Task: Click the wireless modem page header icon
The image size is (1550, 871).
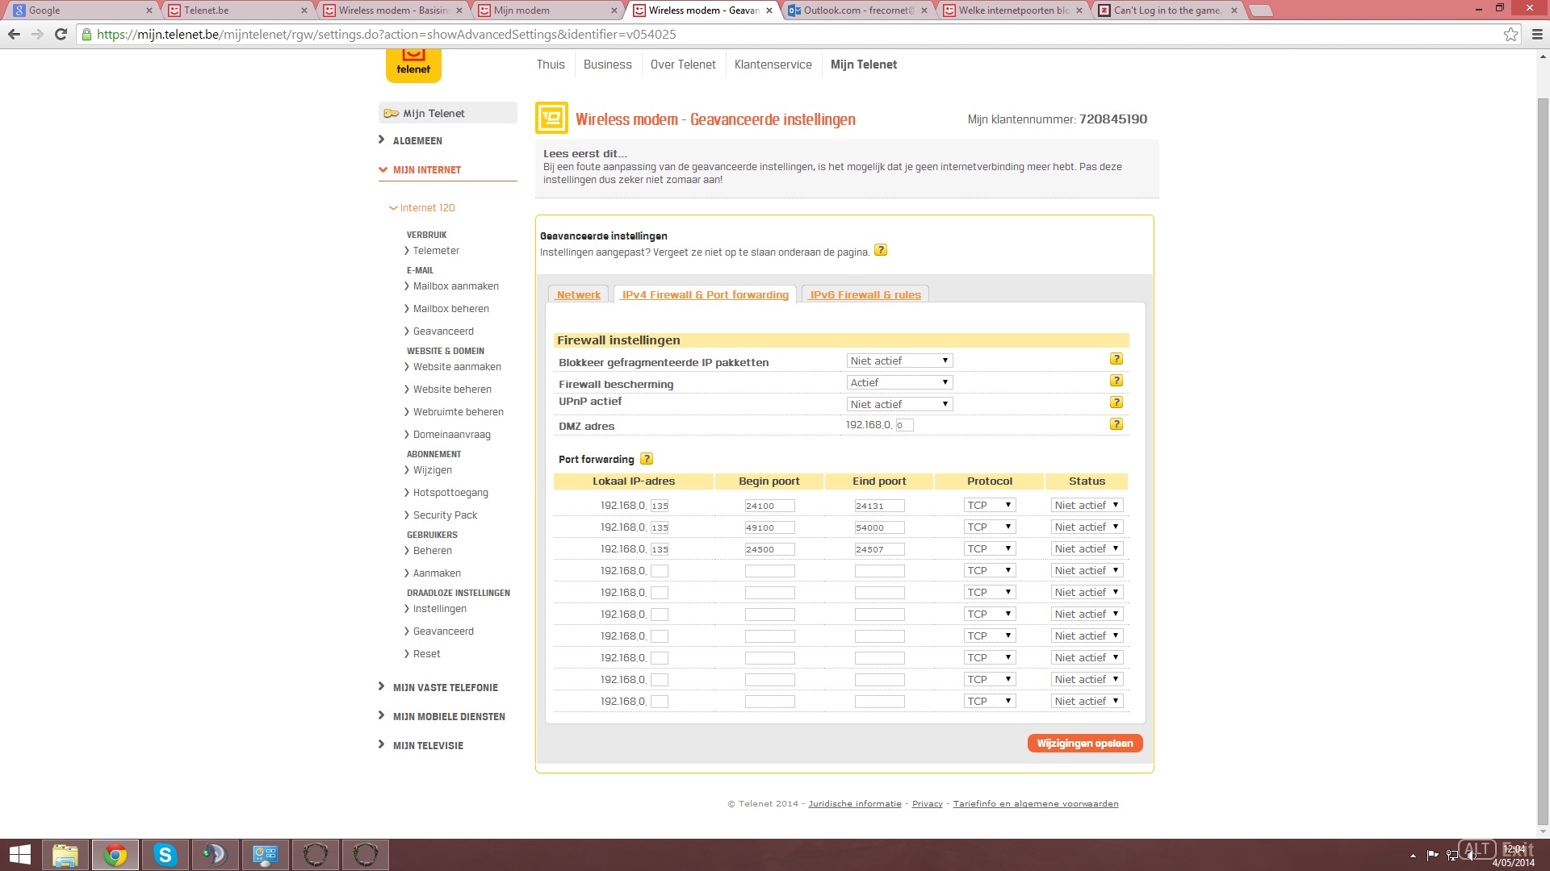Action: pyautogui.click(x=551, y=119)
